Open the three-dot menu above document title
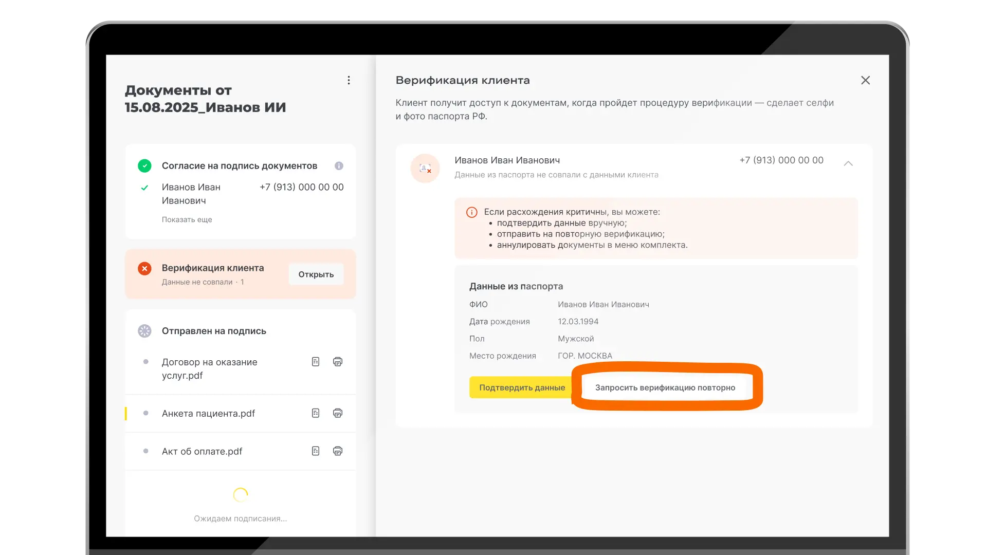Image resolution: width=987 pixels, height=555 pixels. pyautogui.click(x=349, y=80)
